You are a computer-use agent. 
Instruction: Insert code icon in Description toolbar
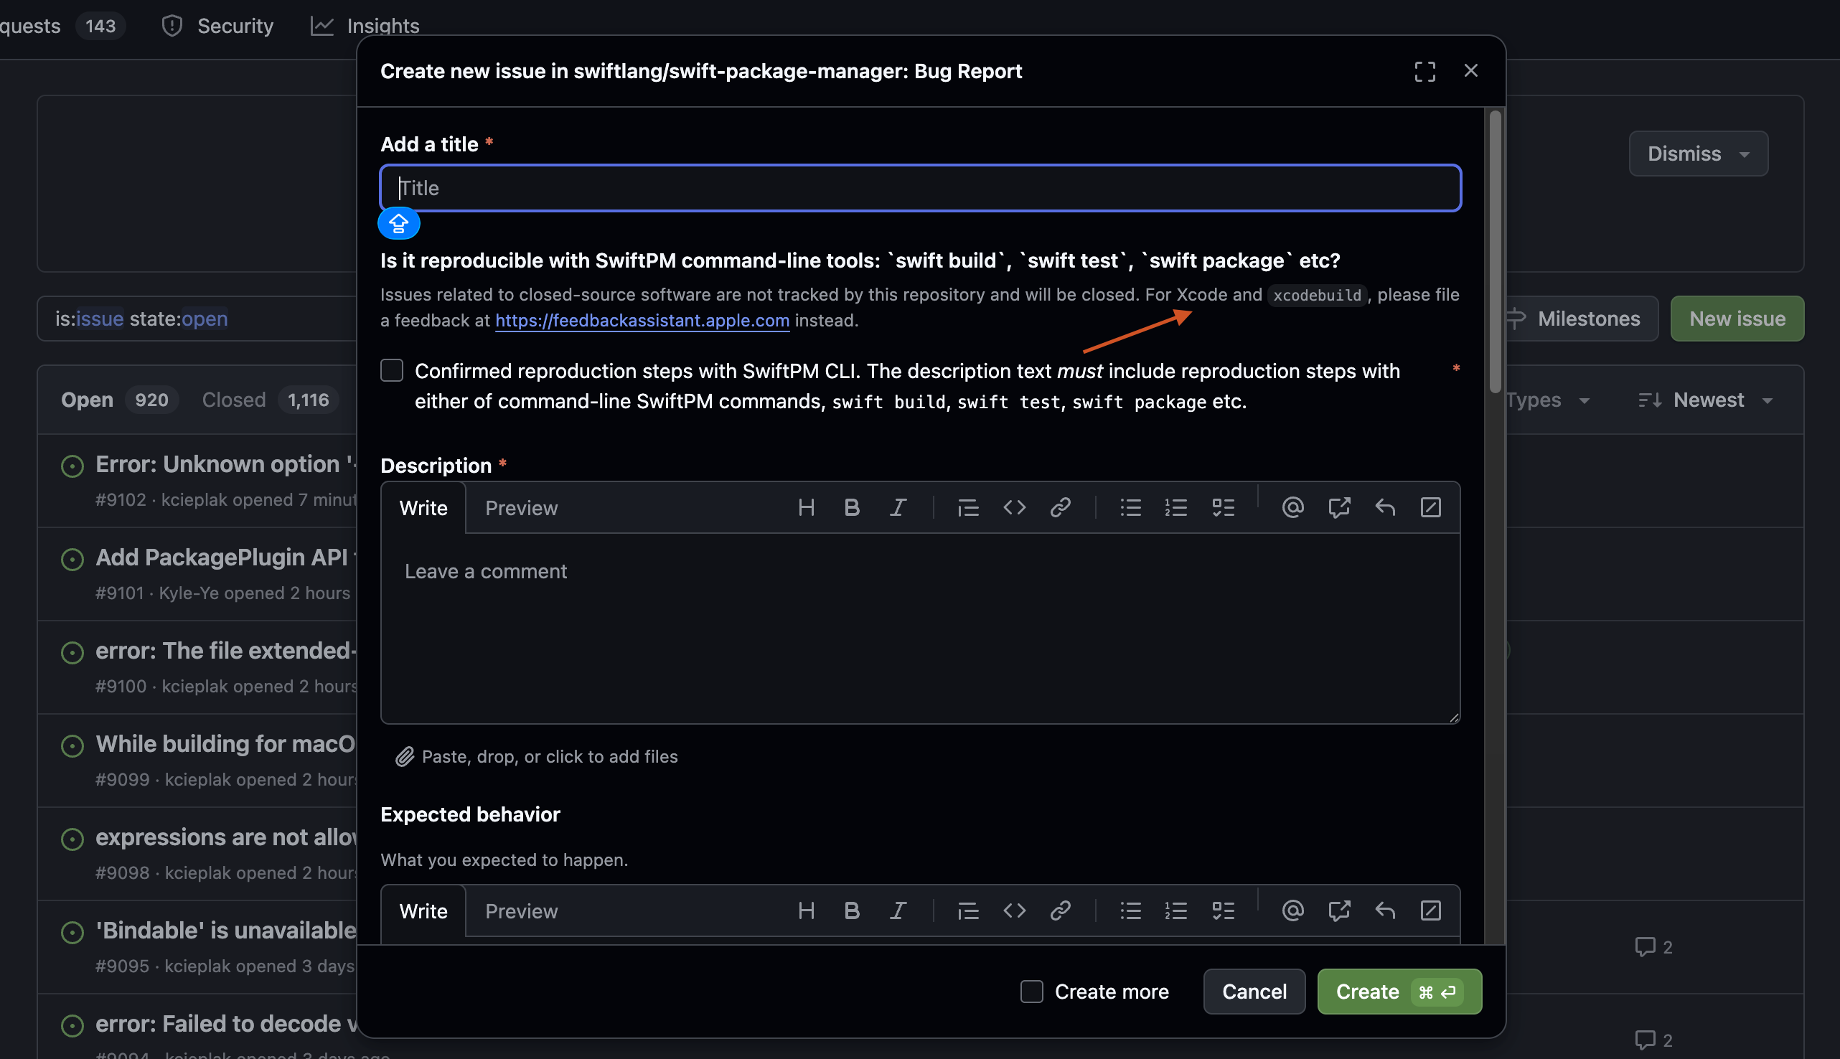[1014, 507]
